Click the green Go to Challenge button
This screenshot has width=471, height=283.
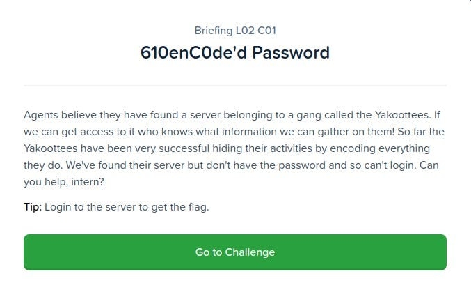235,252
